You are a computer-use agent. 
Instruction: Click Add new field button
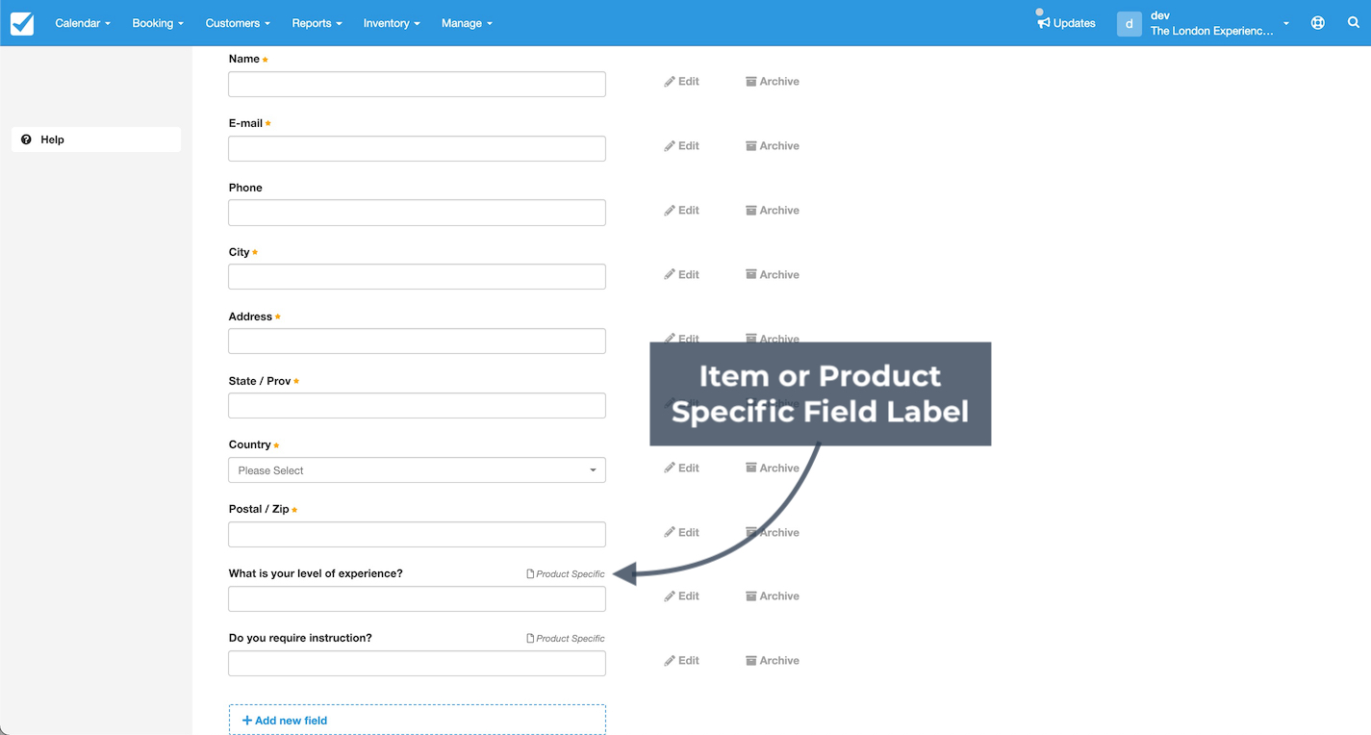417,721
